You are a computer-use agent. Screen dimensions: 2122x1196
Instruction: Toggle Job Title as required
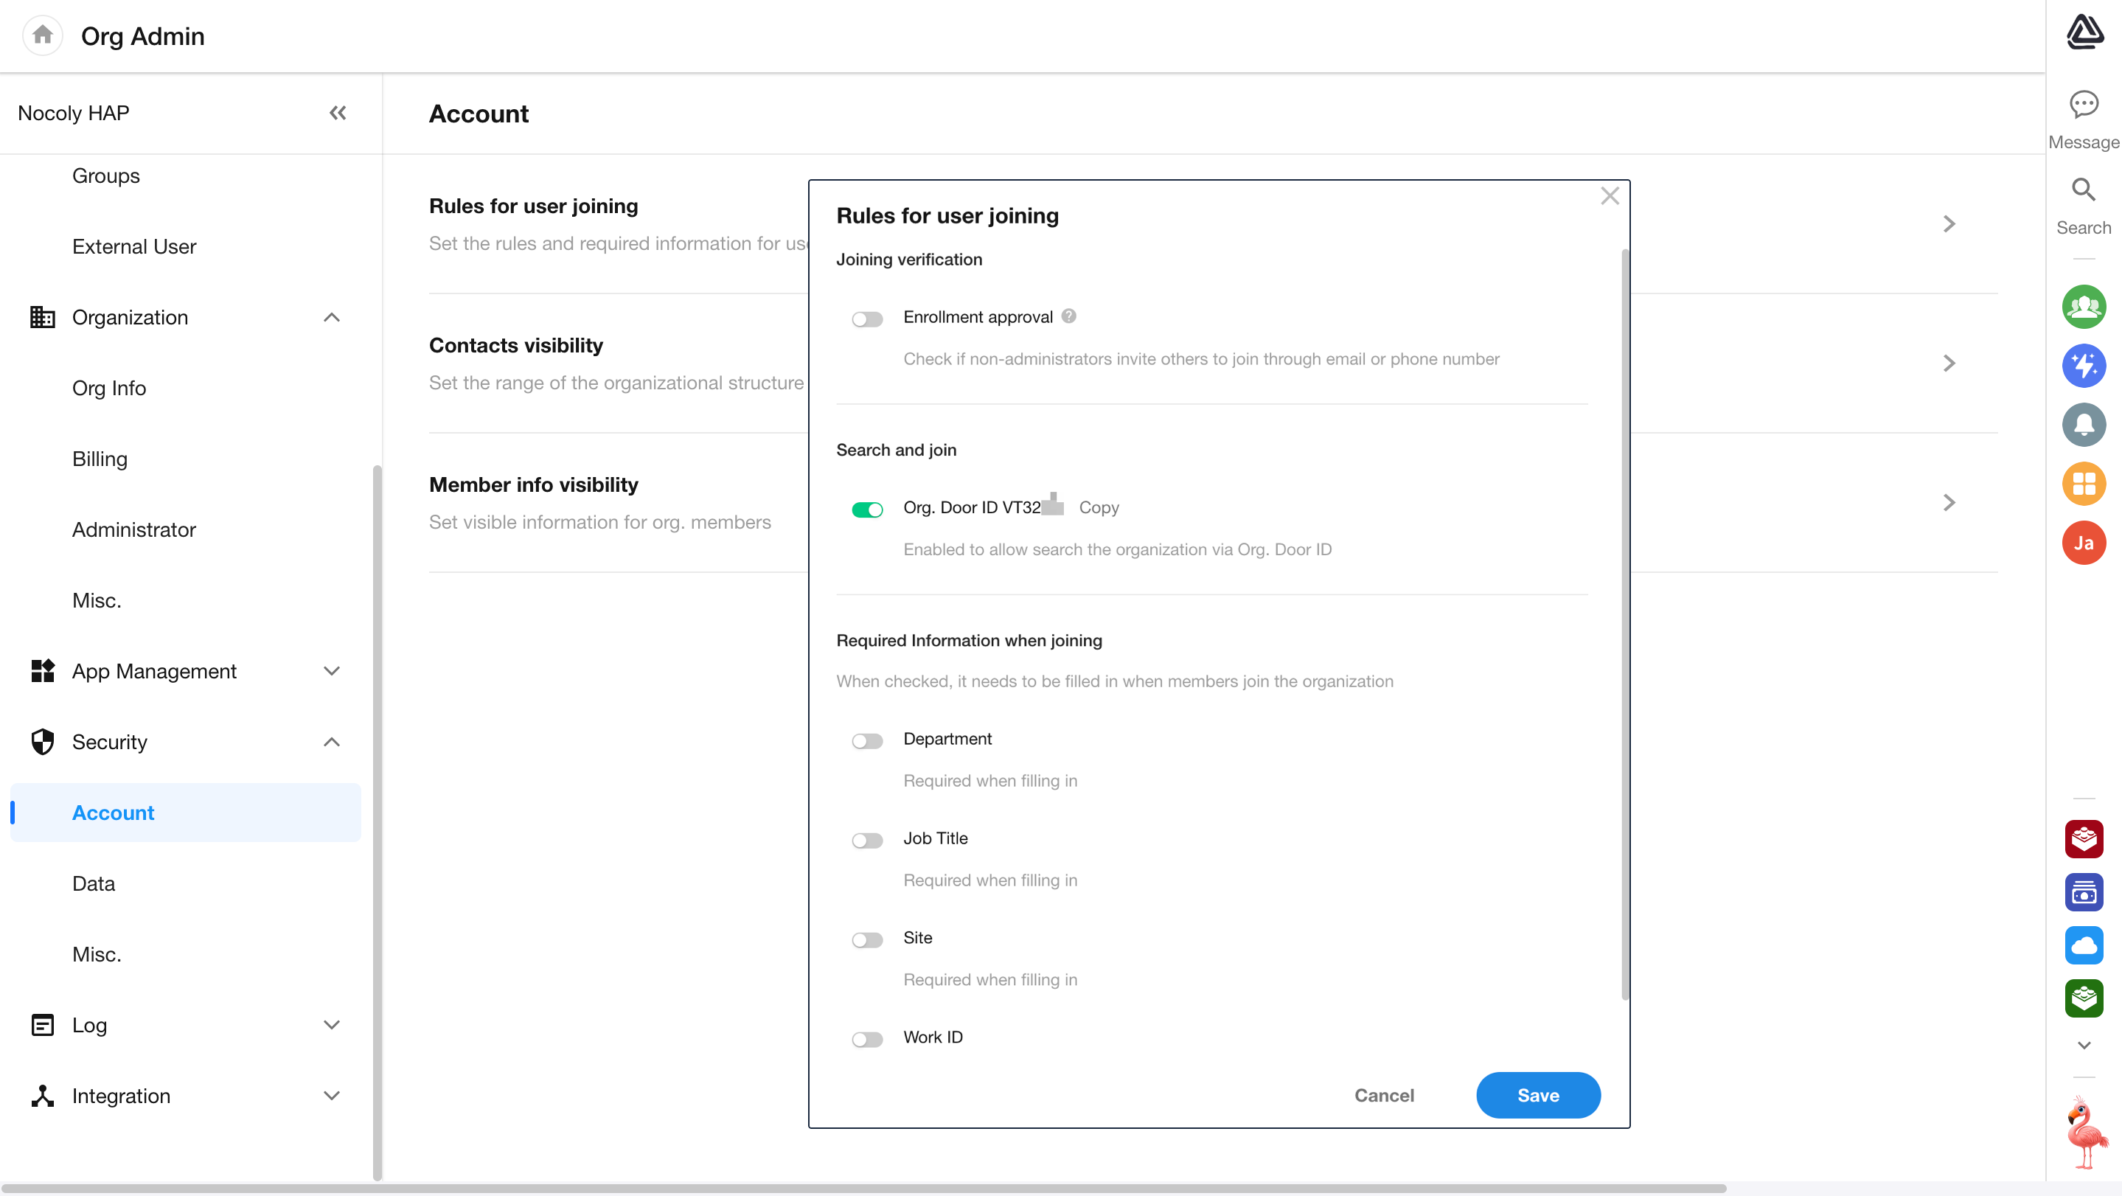pyautogui.click(x=866, y=841)
